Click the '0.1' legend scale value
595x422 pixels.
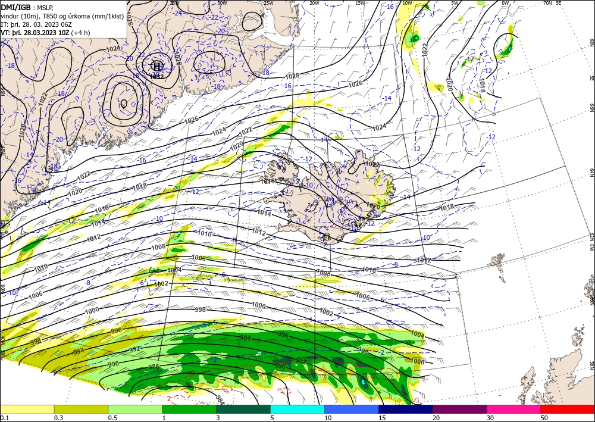point(4,418)
